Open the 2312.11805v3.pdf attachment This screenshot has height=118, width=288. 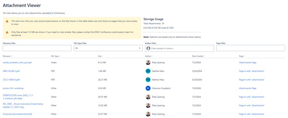tap(11, 80)
